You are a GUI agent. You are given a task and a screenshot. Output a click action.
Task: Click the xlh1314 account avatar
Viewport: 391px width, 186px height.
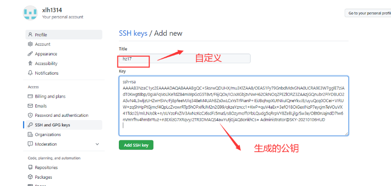30,13
